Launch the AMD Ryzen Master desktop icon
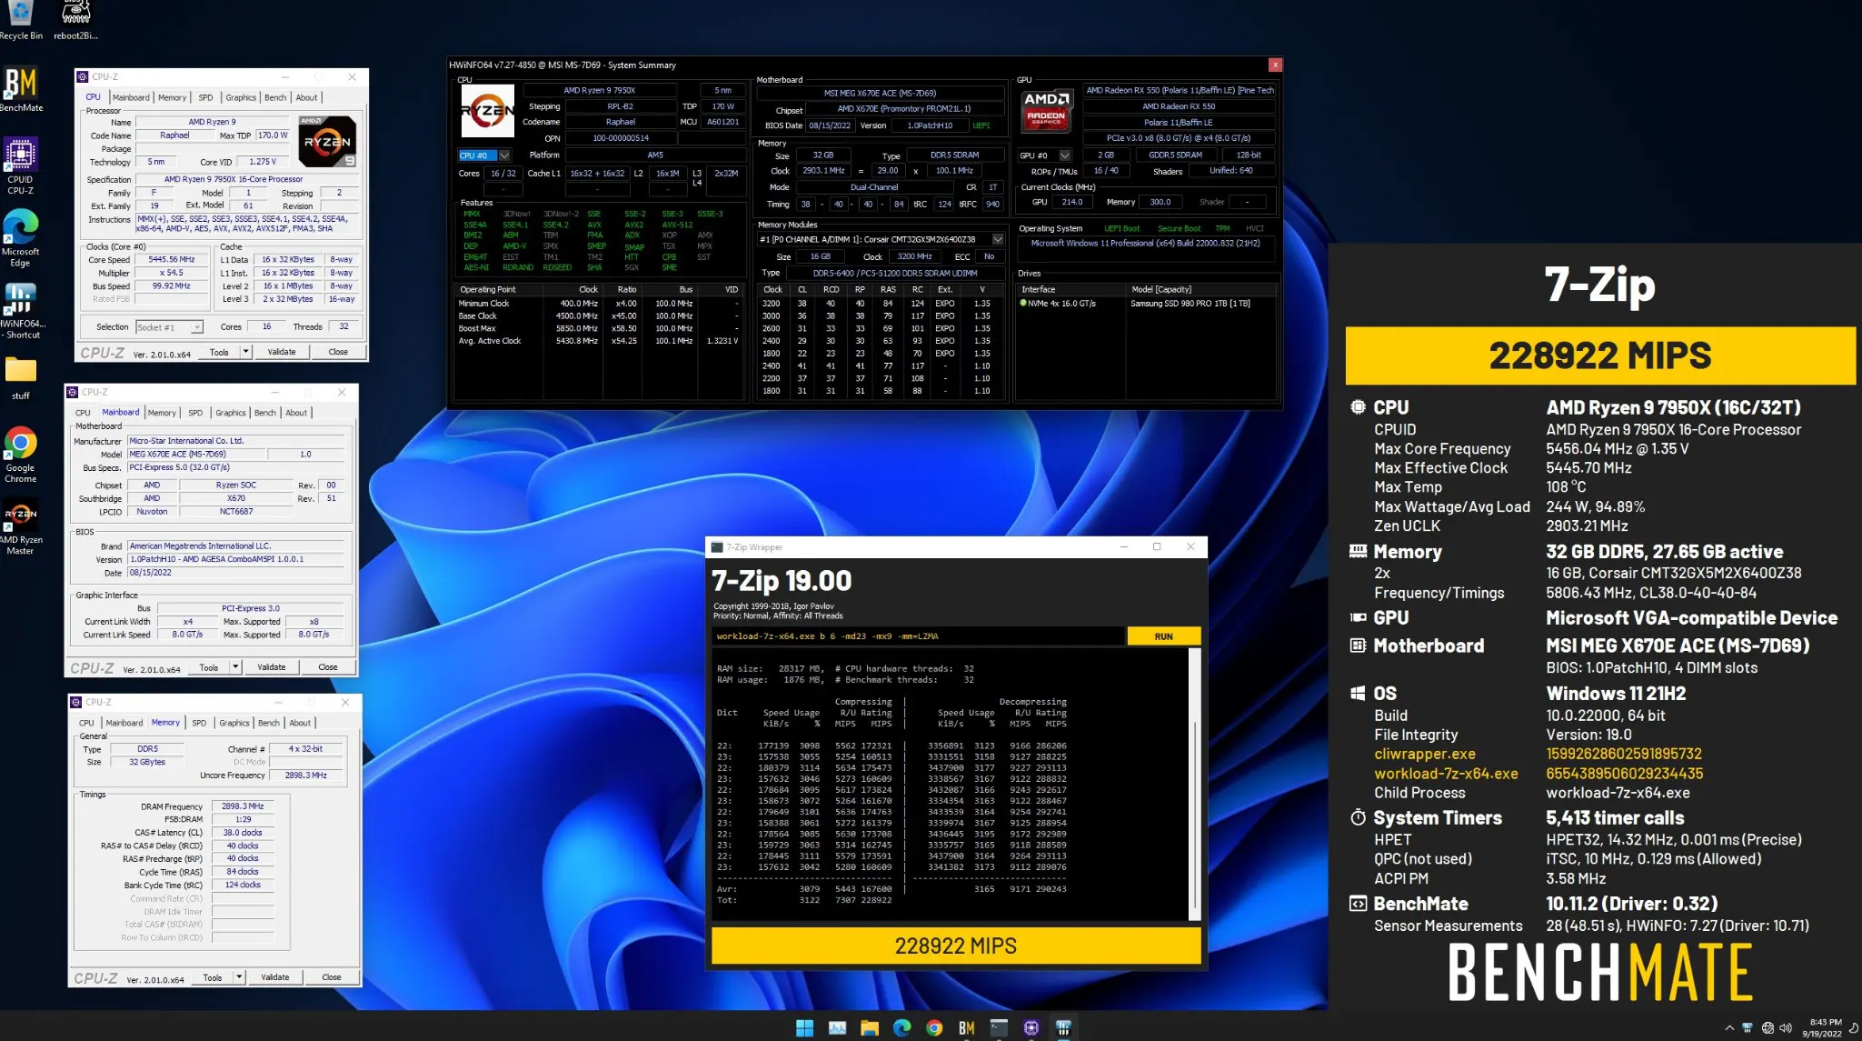Screen dimensions: 1862x1041 (x=20, y=526)
